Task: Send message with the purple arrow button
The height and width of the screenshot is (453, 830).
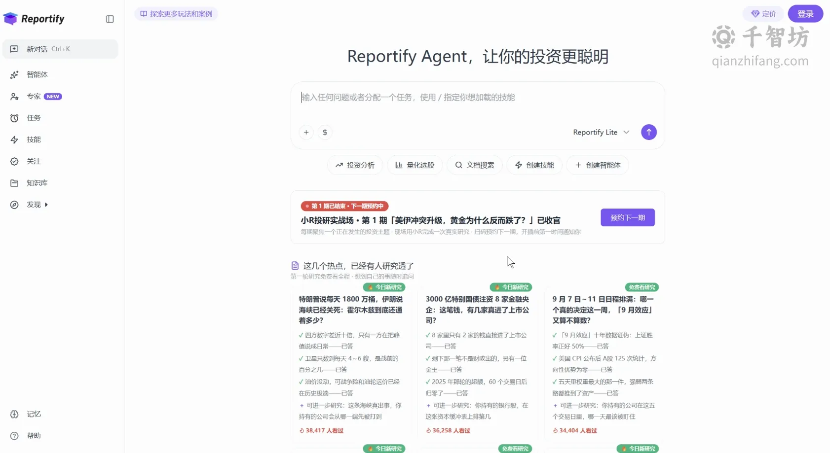Action: [x=649, y=132]
